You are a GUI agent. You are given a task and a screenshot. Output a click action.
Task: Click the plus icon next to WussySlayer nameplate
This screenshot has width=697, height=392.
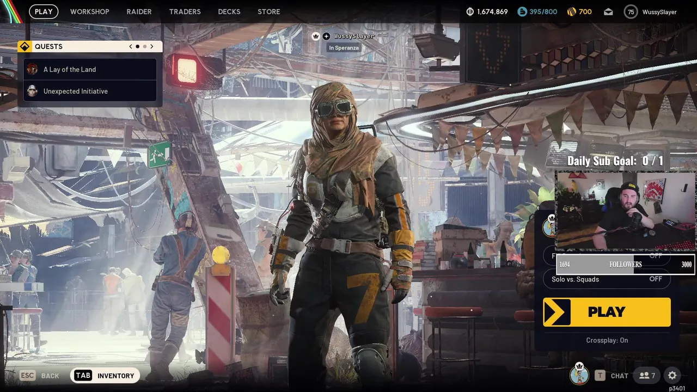point(326,36)
